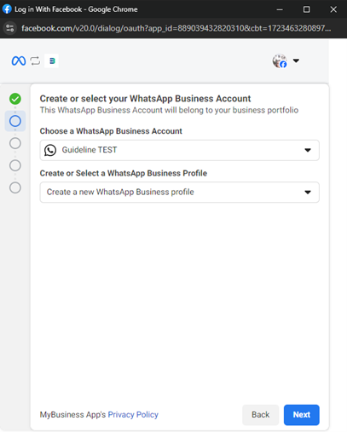This screenshot has width=347, height=432.
Task: Open the Privacy Policy link
Action: pos(133,415)
